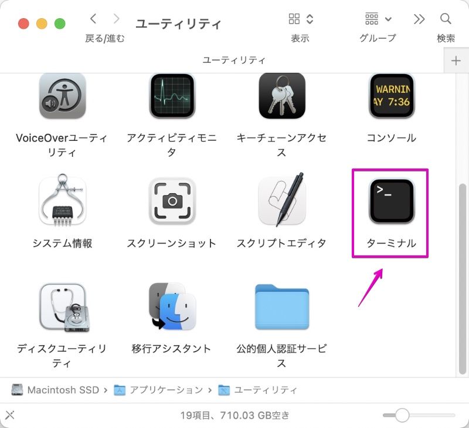Select the 公的個人認証サービス folder
Screen dimensions: 469x428
pos(282,307)
